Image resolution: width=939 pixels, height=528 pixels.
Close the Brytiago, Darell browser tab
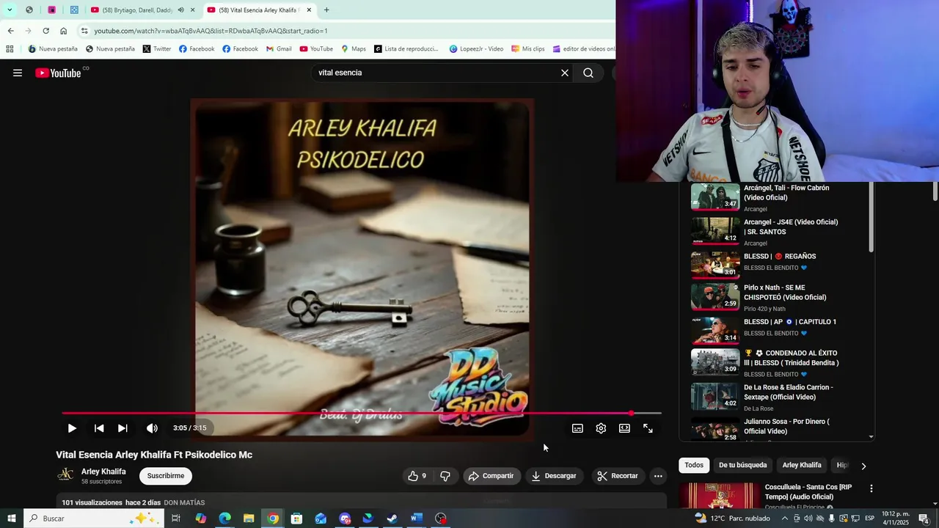pos(193,10)
